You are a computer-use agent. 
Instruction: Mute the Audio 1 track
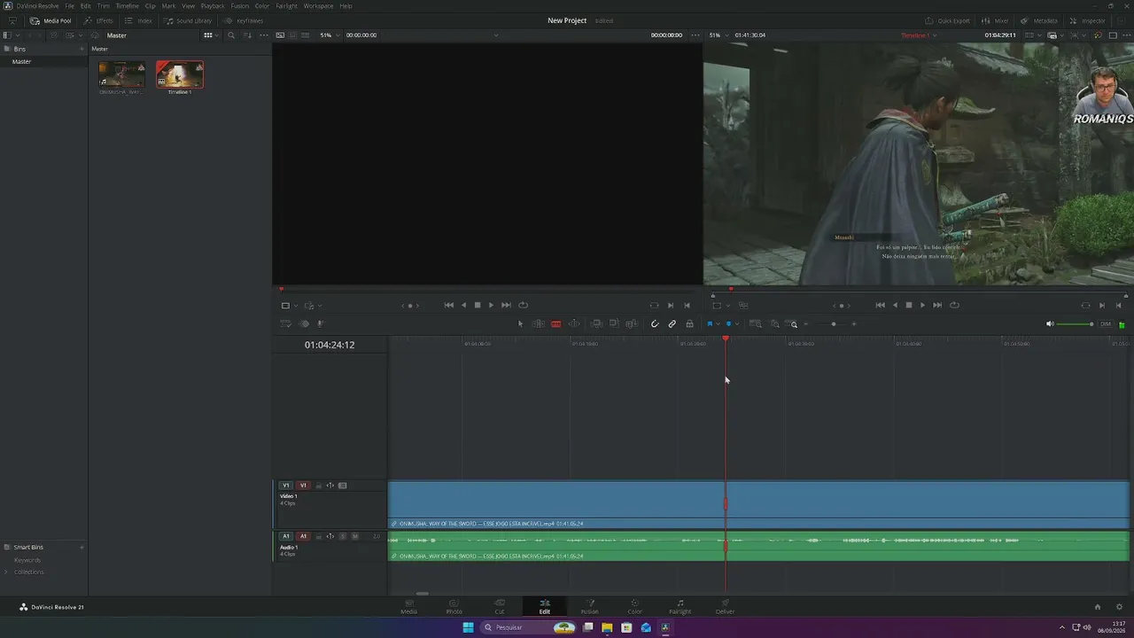tap(355, 536)
